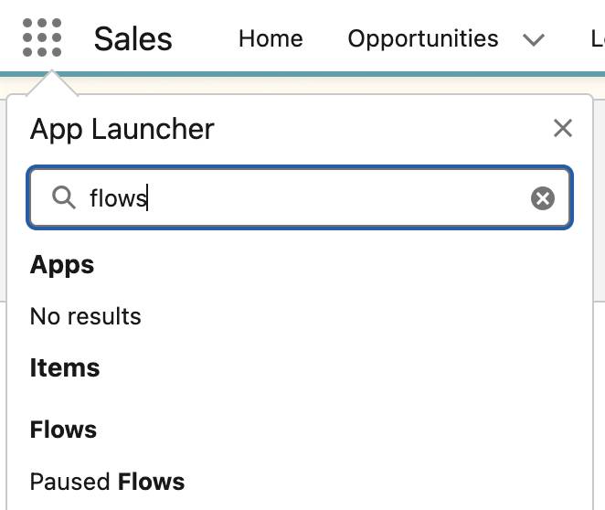
Task: Click the Apps section heading
Action: tap(62, 265)
